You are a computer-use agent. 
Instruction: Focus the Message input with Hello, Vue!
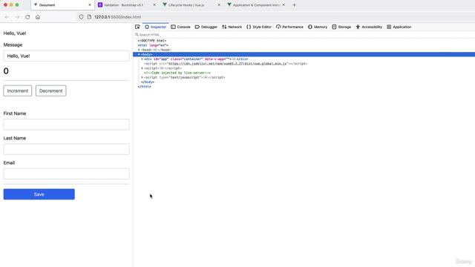tap(66, 56)
